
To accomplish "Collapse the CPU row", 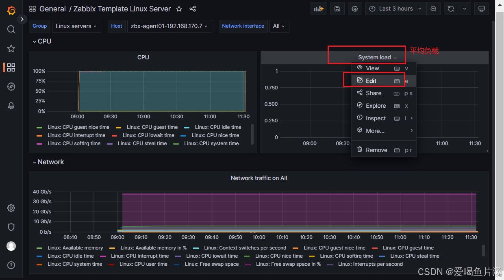I will tap(42, 41).
